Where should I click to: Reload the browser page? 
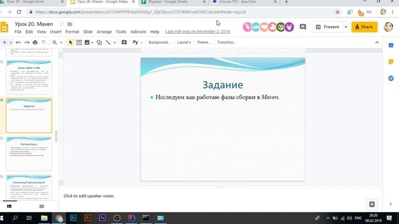(19, 12)
